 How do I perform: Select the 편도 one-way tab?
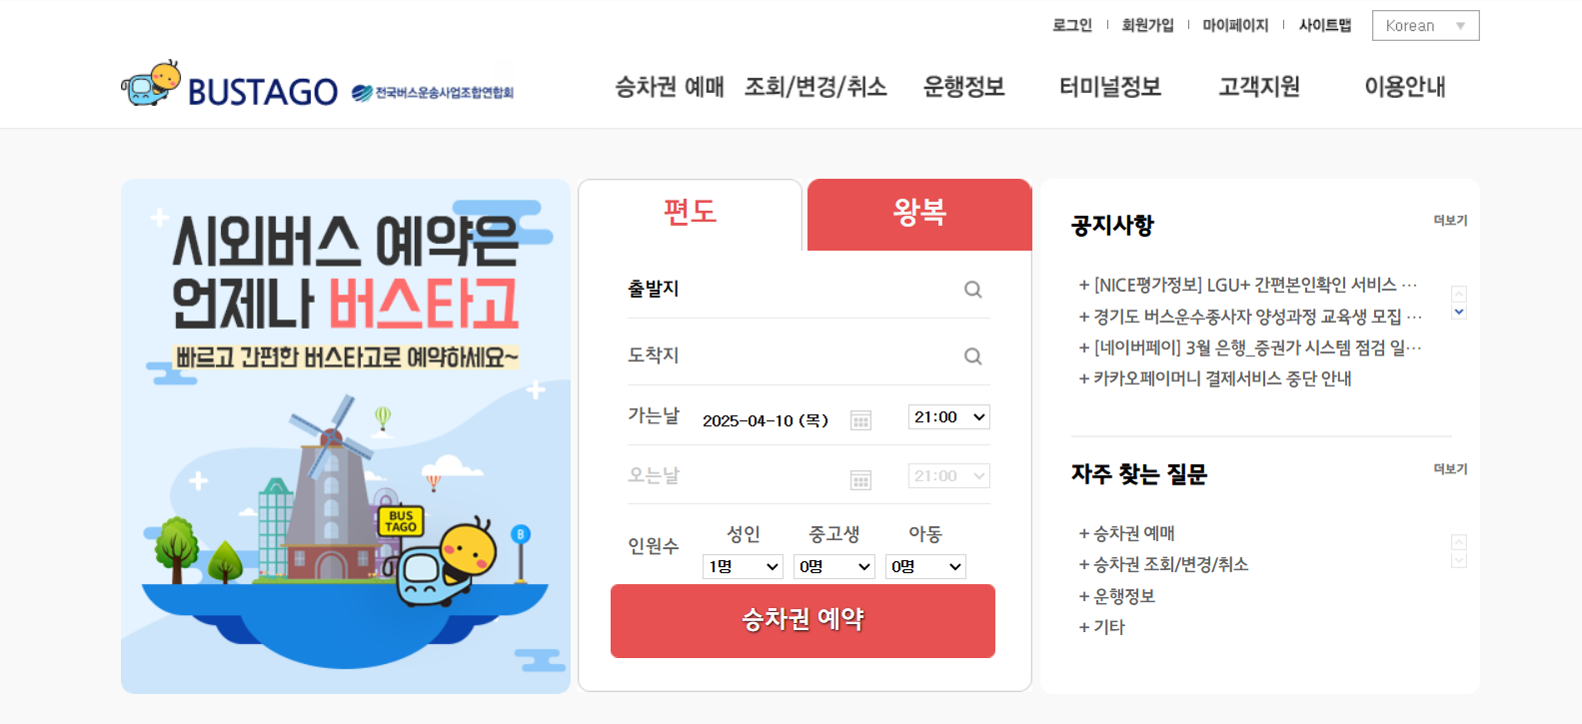[x=690, y=214]
